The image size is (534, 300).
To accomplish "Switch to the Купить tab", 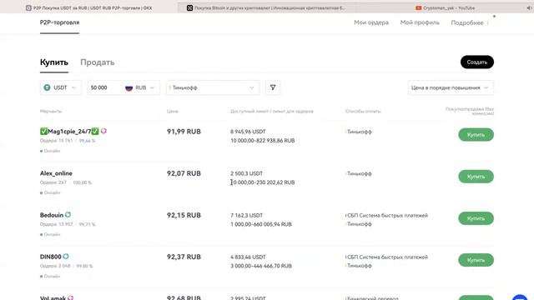I will tap(54, 62).
